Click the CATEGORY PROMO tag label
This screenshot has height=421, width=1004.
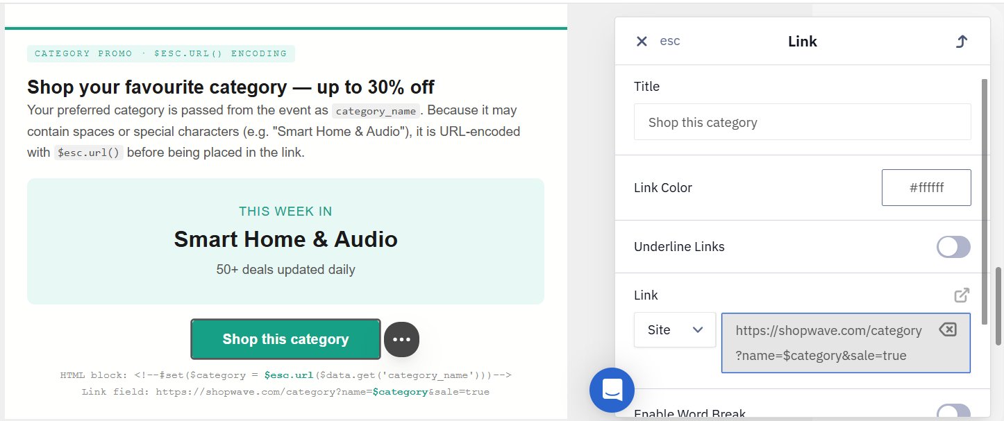point(161,53)
